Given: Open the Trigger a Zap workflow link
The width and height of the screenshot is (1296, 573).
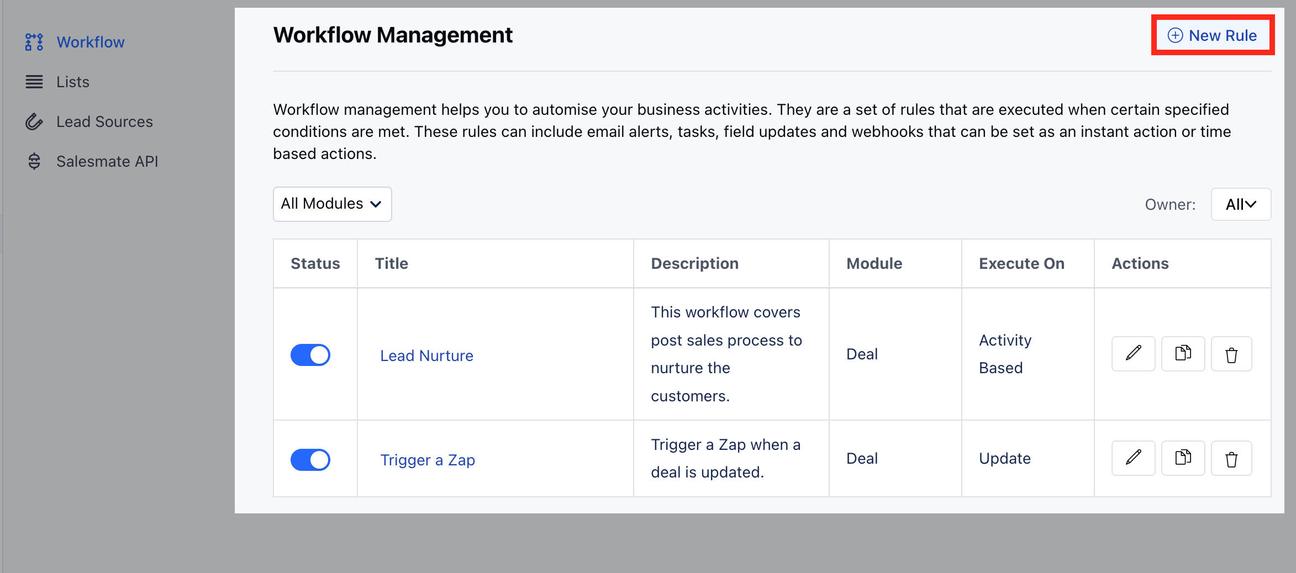Looking at the screenshot, I should [428, 459].
